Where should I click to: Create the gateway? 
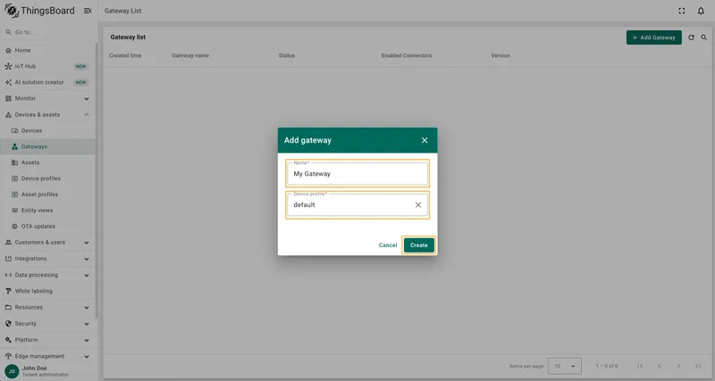[x=418, y=244]
